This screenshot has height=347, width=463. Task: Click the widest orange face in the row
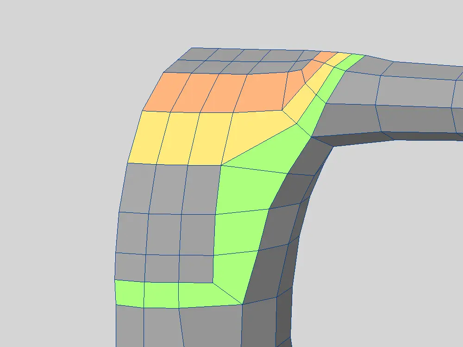point(264,92)
